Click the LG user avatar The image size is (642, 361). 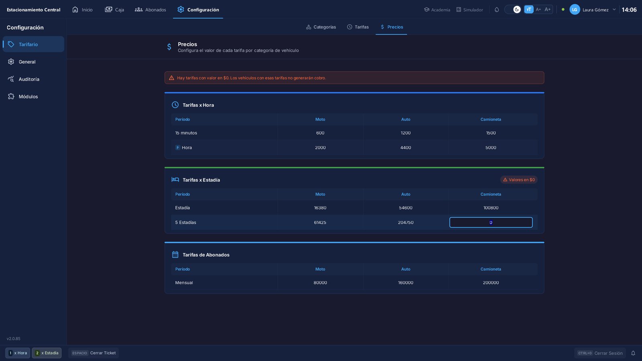tap(575, 10)
